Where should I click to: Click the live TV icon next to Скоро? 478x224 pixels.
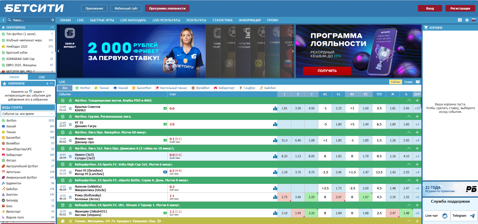pos(418,82)
